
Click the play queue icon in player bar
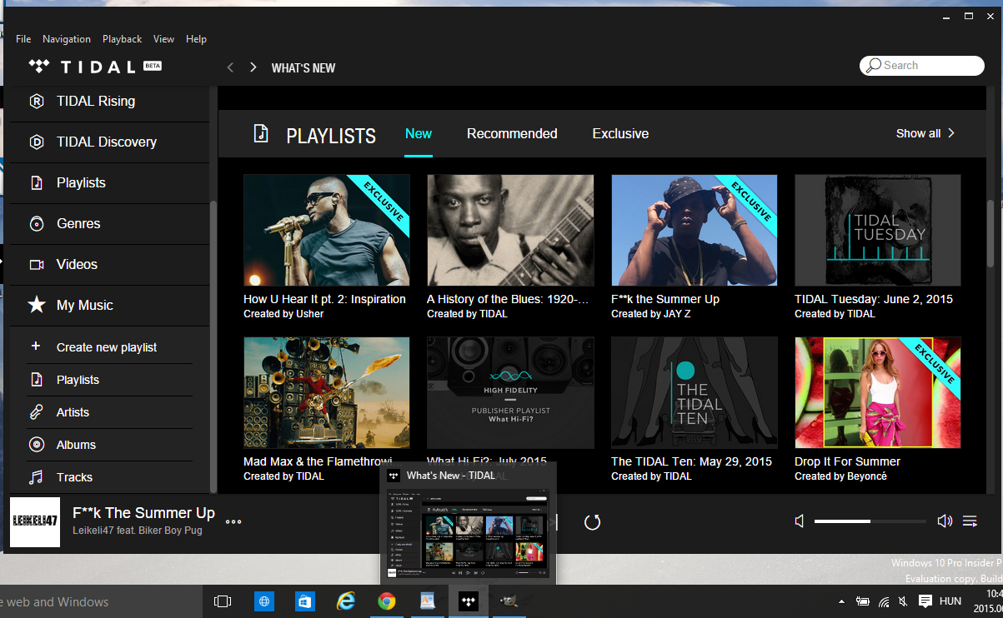(970, 521)
